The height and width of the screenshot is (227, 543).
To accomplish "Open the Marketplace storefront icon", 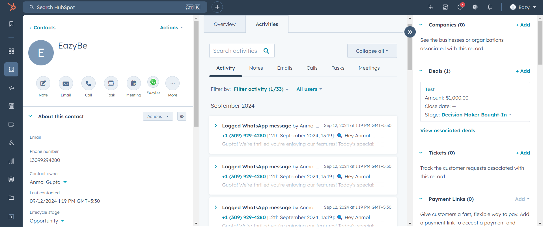I will pyautogui.click(x=445, y=7).
